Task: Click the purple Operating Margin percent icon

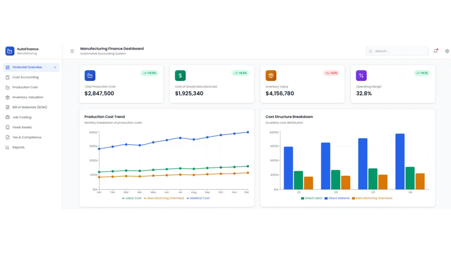Action: pos(361,76)
